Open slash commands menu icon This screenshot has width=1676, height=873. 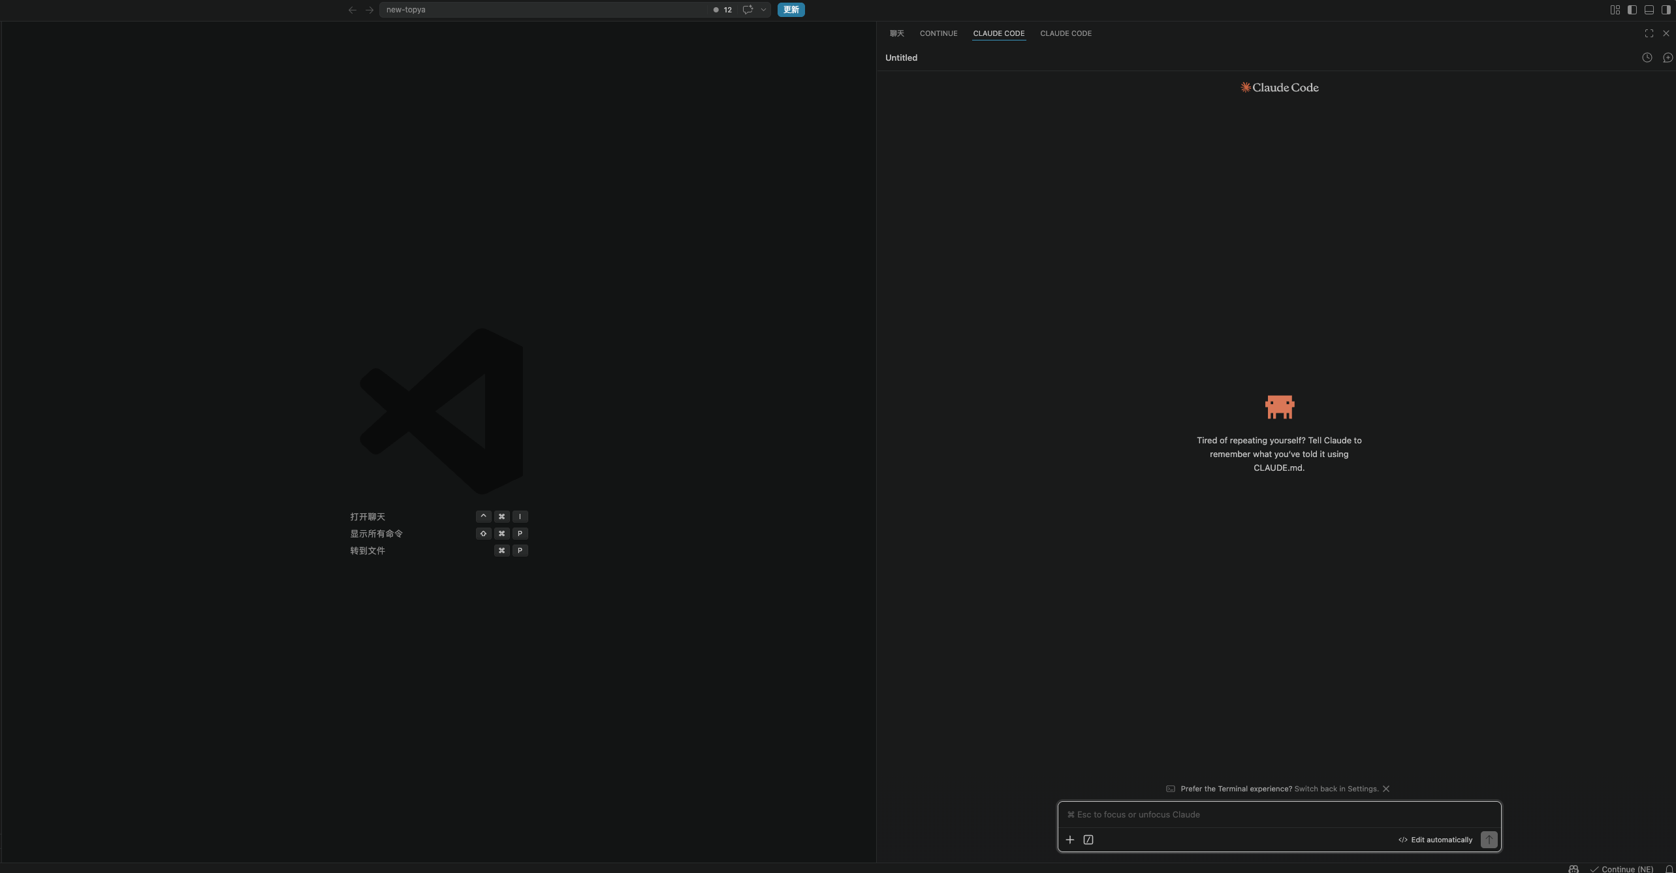point(1088,840)
